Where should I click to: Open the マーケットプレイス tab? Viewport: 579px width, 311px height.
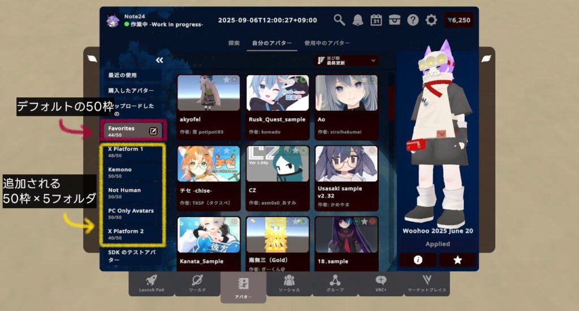pyautogui.click(x=427, y=284)
